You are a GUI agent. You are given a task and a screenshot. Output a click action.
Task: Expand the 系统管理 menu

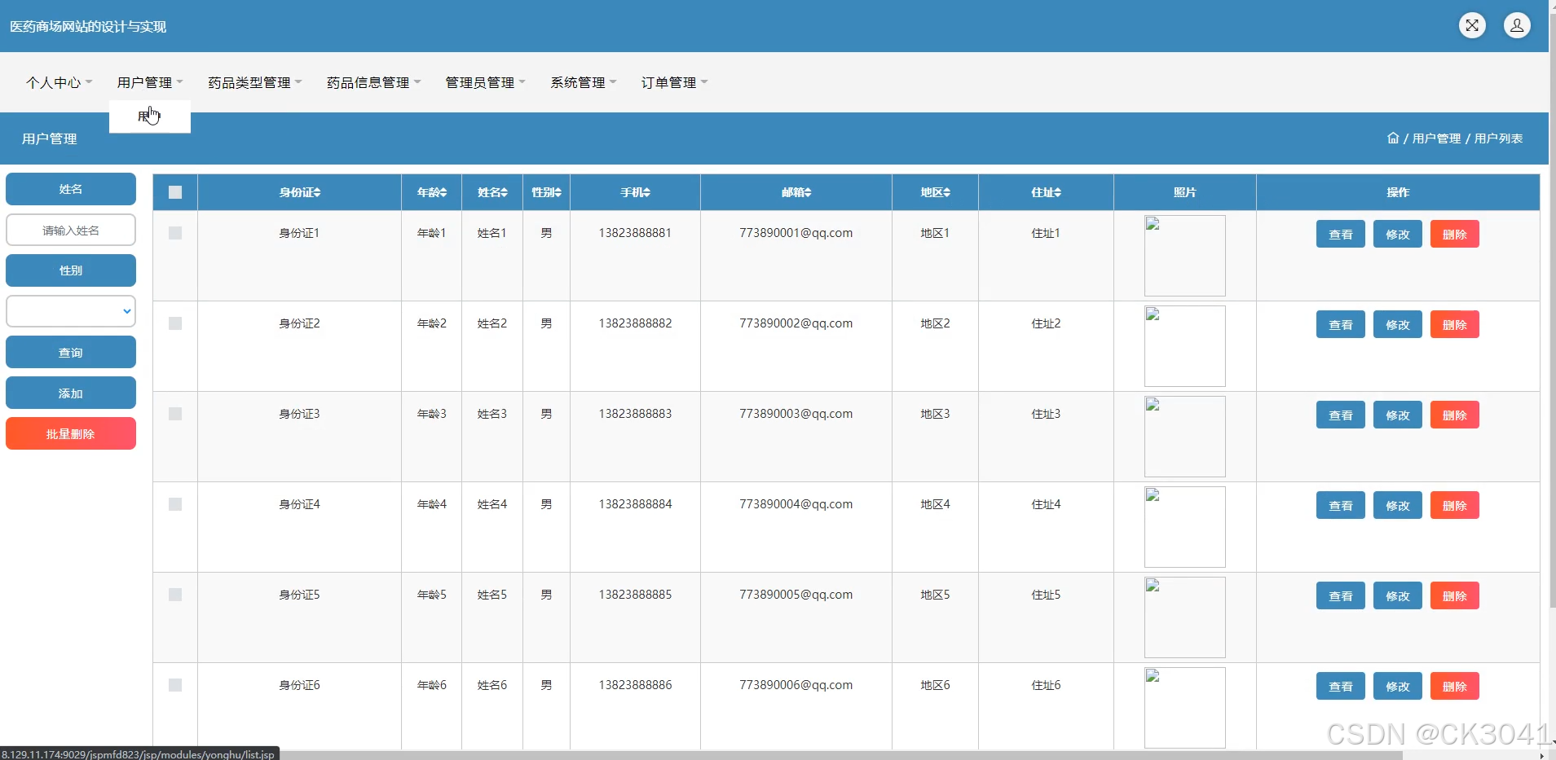click(584, 82)
